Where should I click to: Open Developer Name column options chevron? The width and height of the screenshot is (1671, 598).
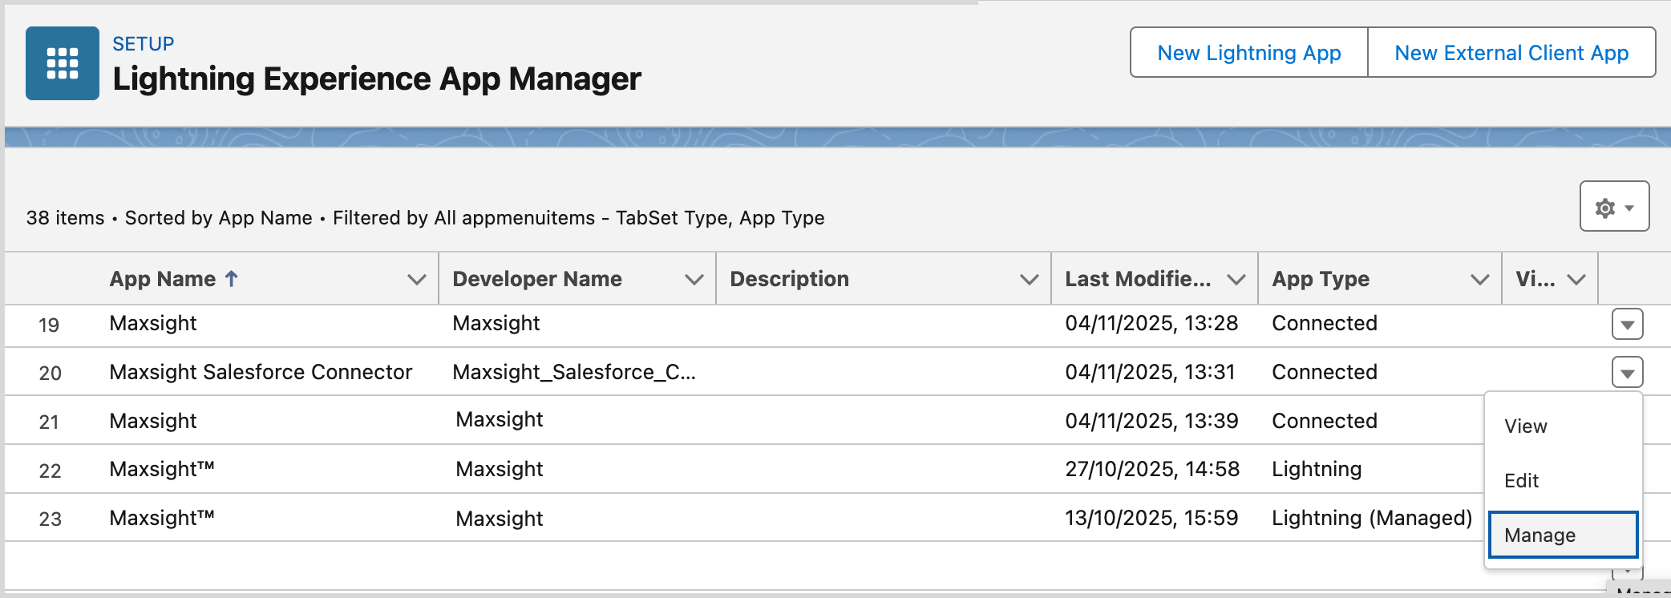coord(694,279)
